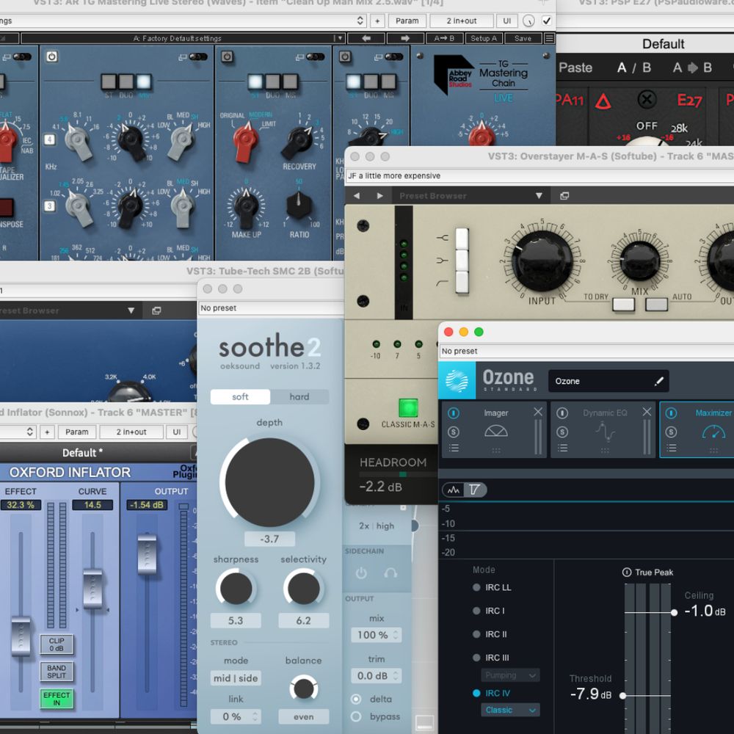The image size is (734, 734).
Task: Select ST mode on TG compressor module
Action: click(x=255, y=81)
